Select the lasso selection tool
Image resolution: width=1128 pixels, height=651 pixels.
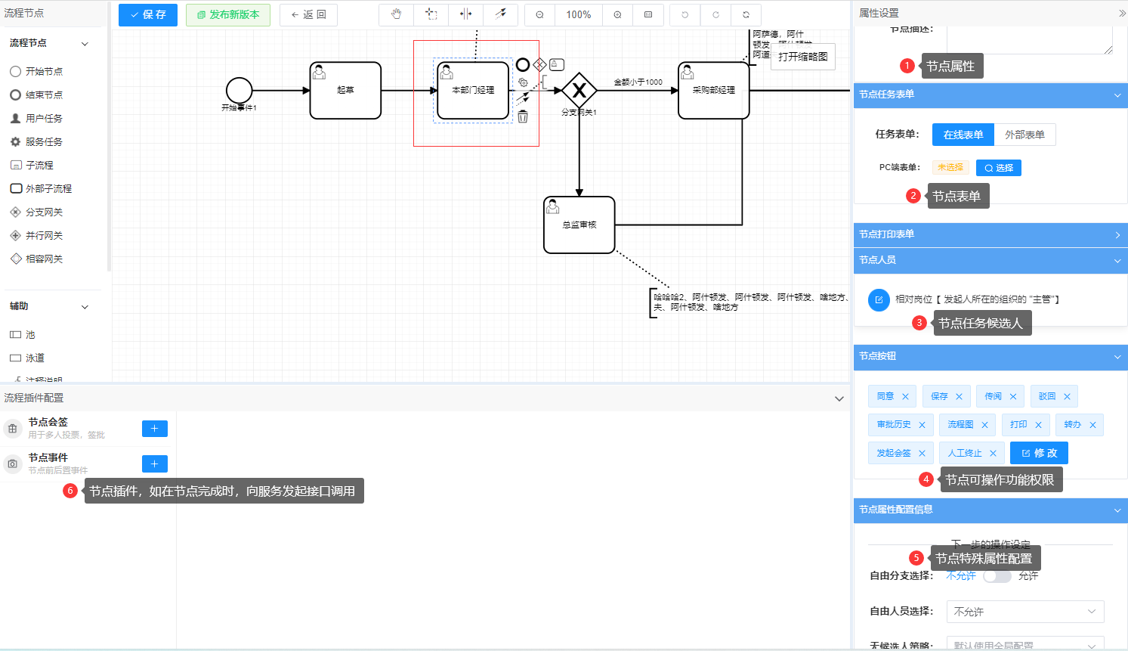click(x=431, y=14)
